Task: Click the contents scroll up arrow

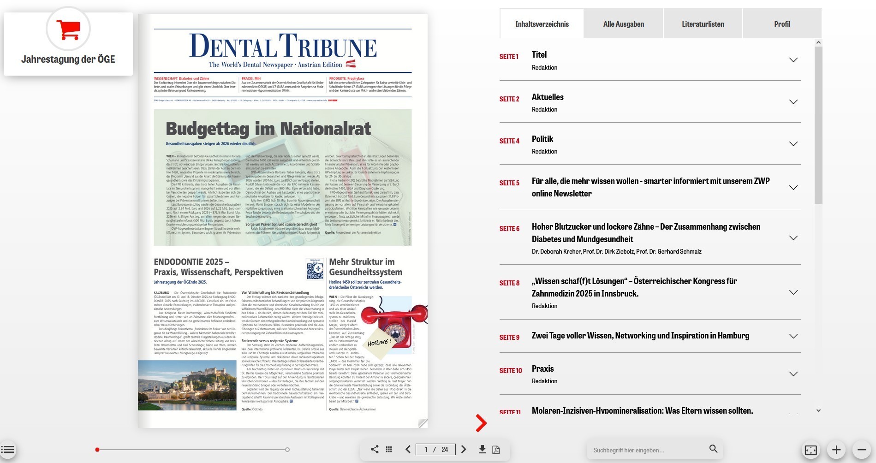Action: (818, 42)
